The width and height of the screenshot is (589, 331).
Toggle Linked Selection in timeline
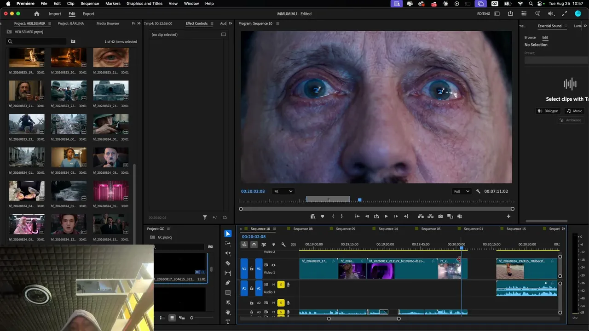pyautogui.click(x=264, y=245)
